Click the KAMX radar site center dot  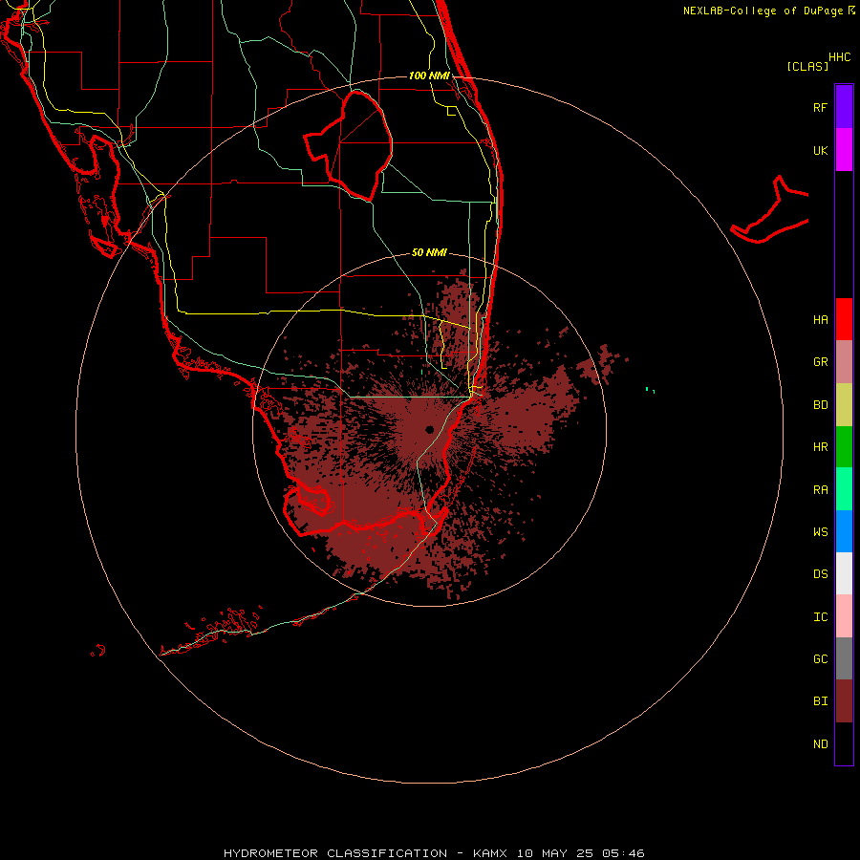[x=429, y=429]
